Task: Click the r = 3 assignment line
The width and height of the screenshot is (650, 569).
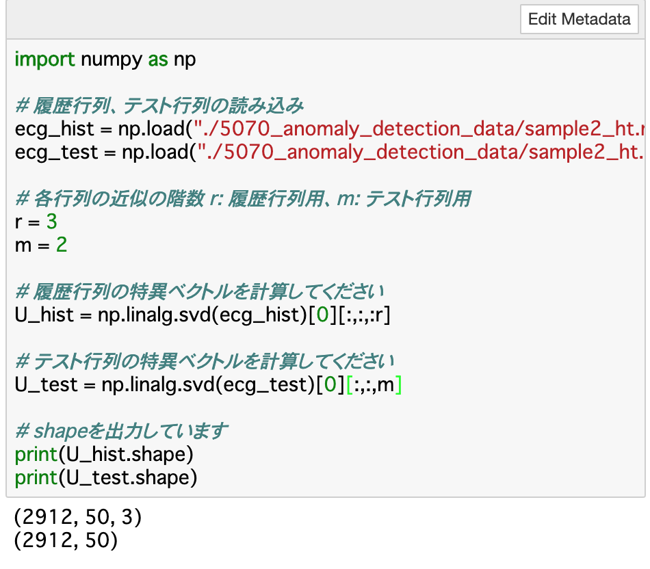Action: click(34, 222)
